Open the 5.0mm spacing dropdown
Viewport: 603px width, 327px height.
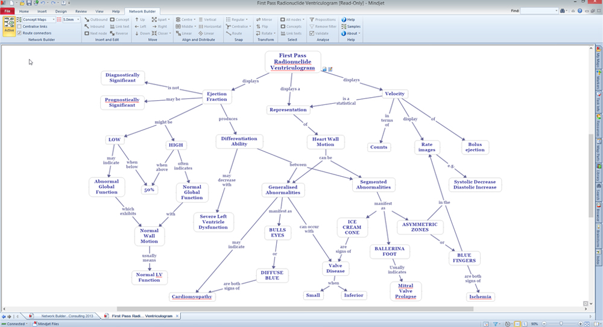tap(78, 20)
